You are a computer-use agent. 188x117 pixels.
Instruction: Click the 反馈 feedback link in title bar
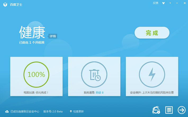point(155,3)
